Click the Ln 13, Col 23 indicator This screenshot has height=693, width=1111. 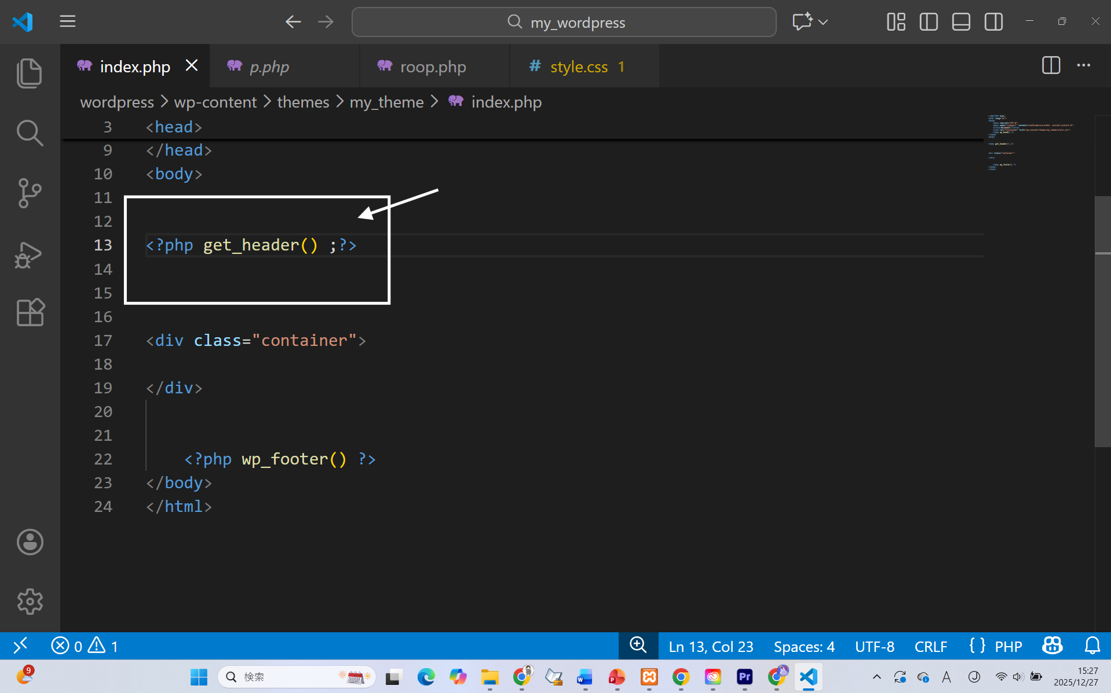pos(711,646)
